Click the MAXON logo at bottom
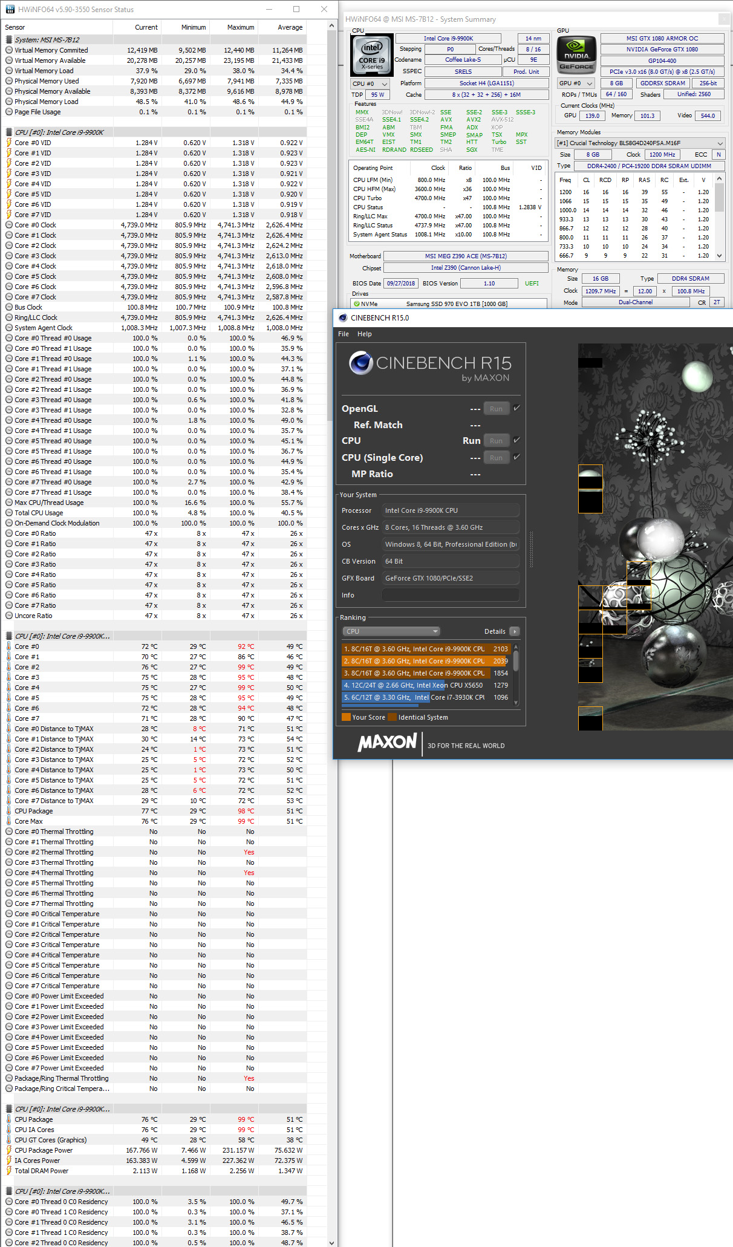Viewport: 733px width, 1247px height. tap(388, 743)
